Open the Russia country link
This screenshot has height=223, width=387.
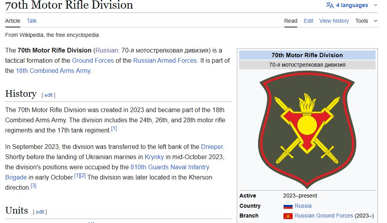click(303, 206)
